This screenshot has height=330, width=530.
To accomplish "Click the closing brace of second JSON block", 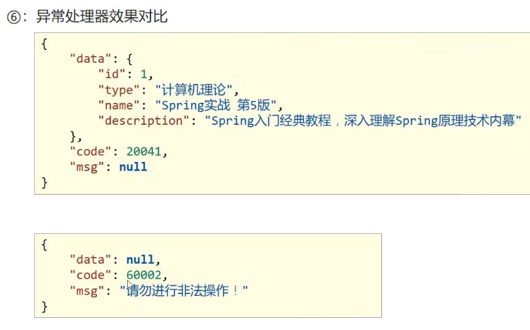I will coord(44,307).
